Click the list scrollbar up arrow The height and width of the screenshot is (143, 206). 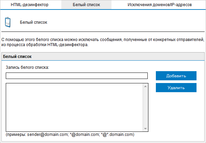(145, 86)
